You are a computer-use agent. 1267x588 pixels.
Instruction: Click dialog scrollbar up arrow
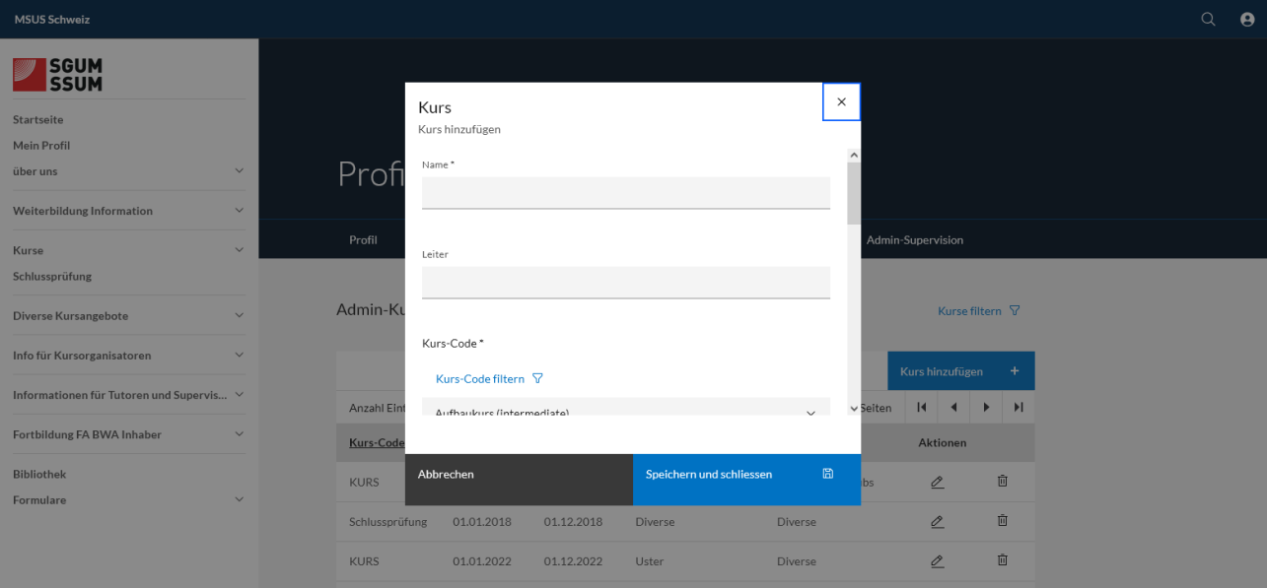pos(854,155)
